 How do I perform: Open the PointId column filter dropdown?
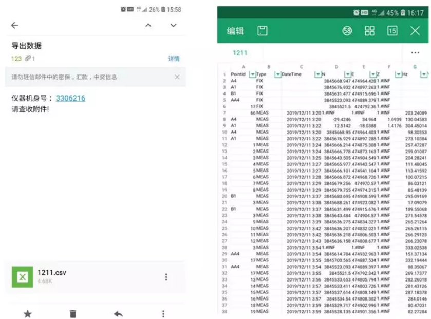coord(252,74)
